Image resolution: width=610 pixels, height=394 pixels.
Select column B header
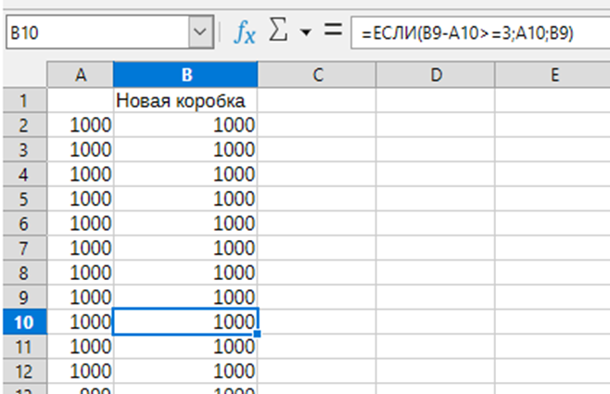(x=185, y=75)
